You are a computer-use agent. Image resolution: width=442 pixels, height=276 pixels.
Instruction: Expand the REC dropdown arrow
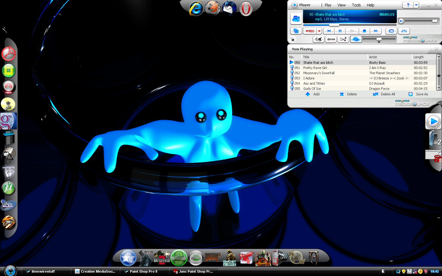pos(319,31)
